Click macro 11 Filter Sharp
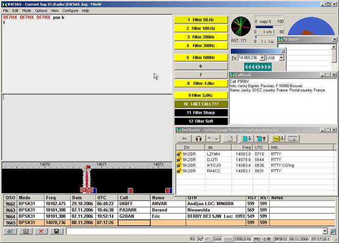 pos(201,113)
